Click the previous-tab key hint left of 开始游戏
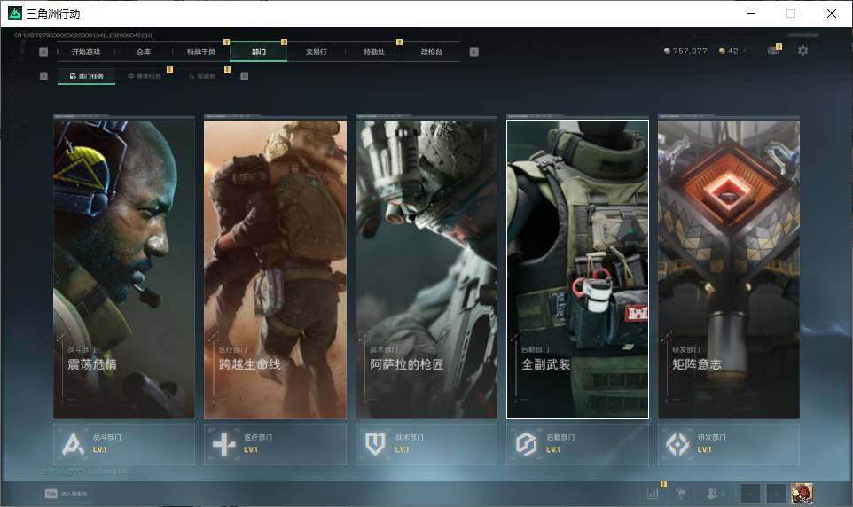853x507 pixels. click(43, 51)
